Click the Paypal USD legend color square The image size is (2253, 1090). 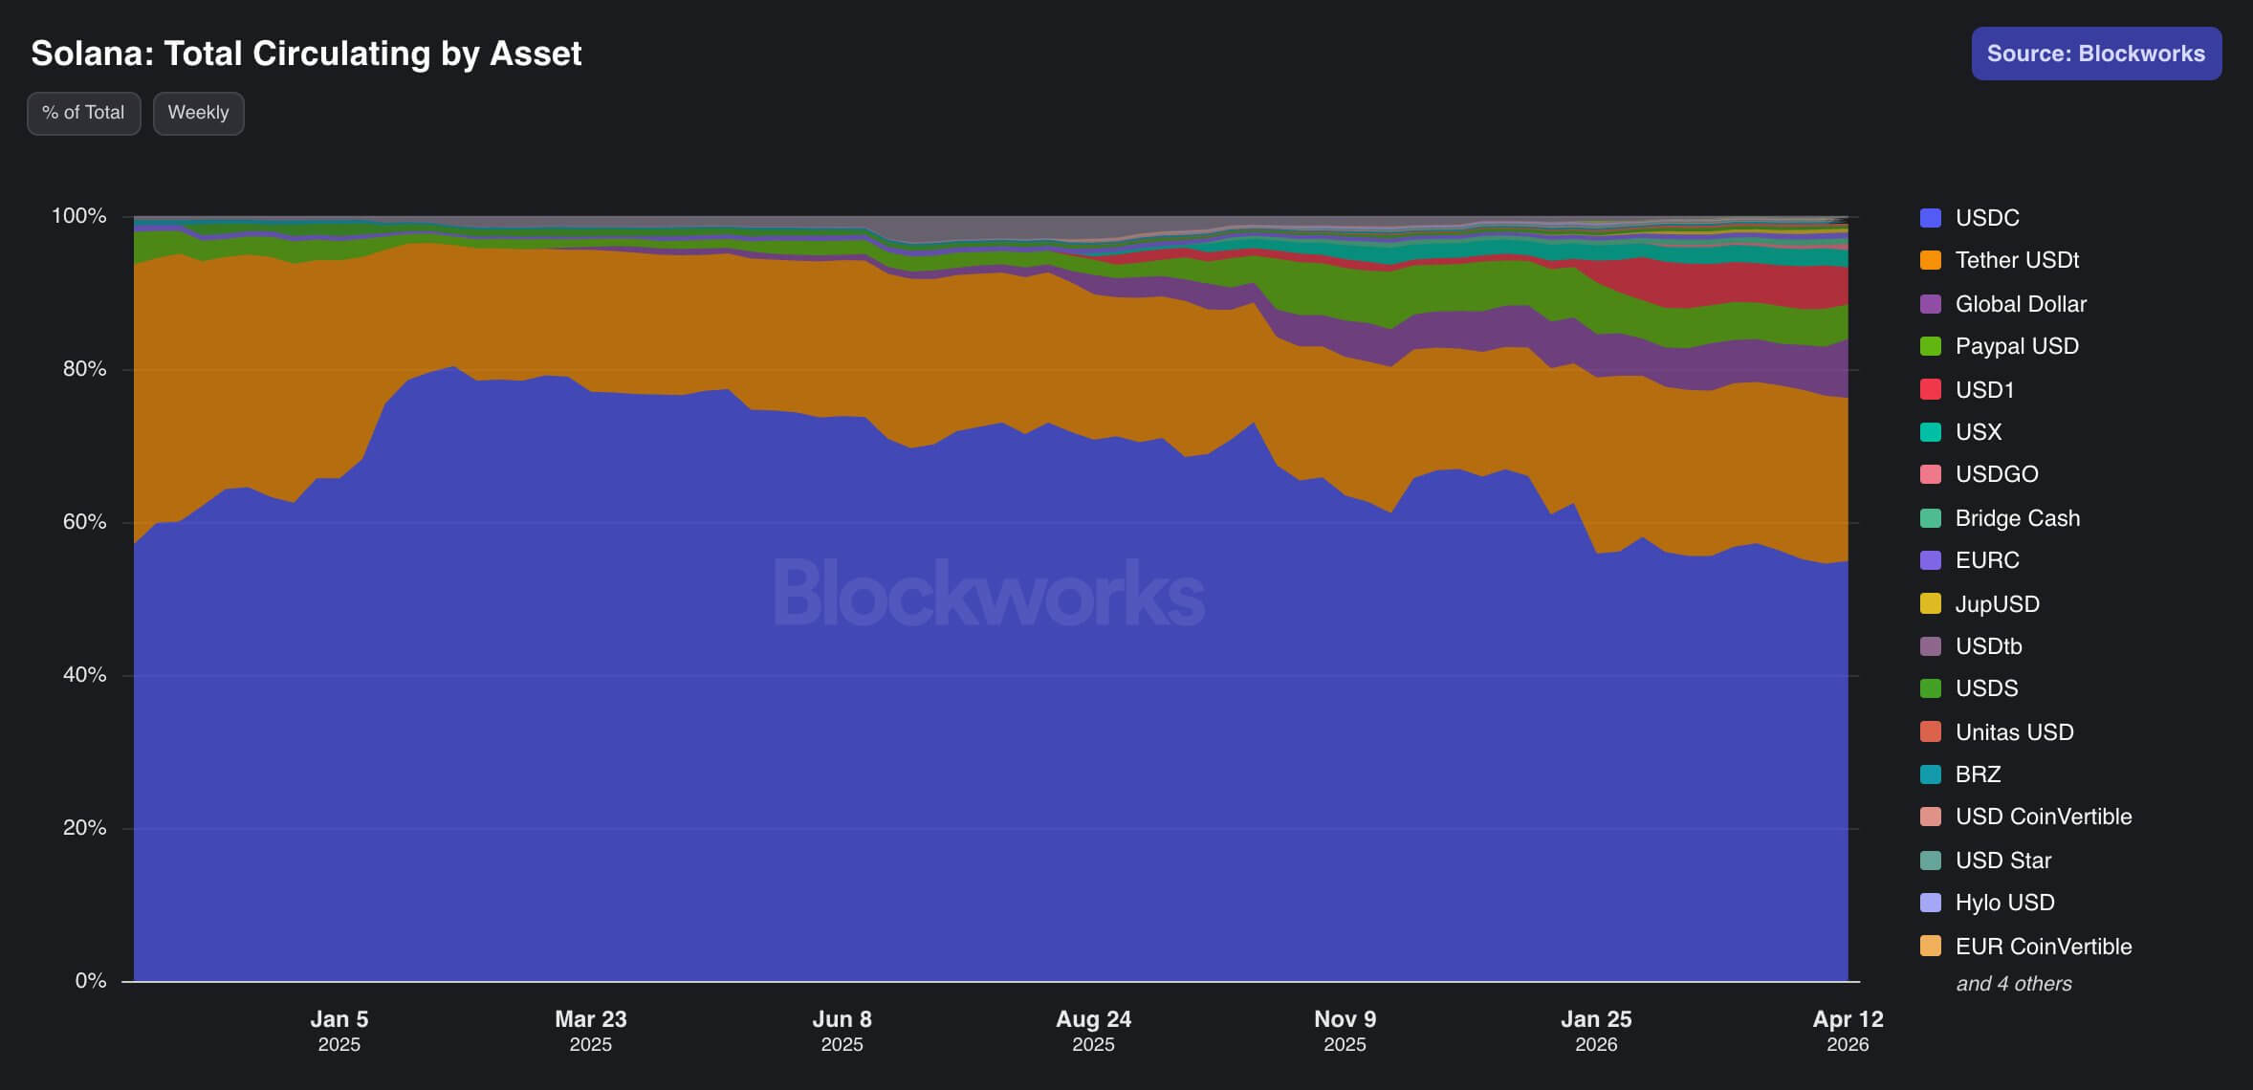[x=1929, y=346]
